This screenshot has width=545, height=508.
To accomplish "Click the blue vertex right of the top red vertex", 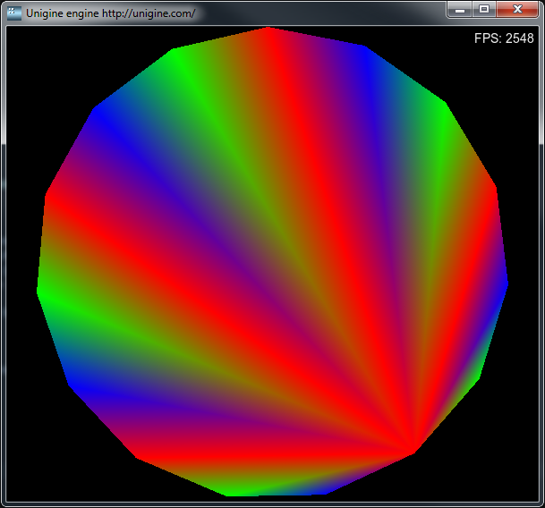I will (x=363, y=48).
